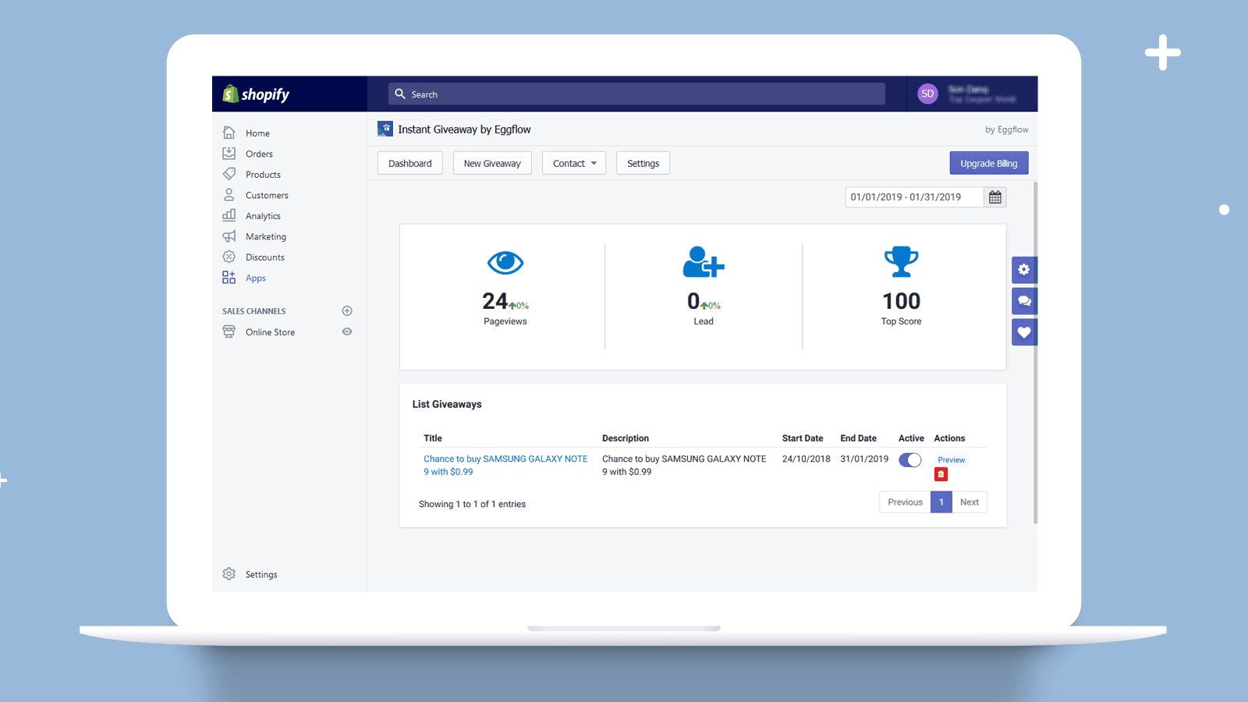
Task: Click the vertical page scrollbar
Action: pyautogui.click(x=1035, y=351)
